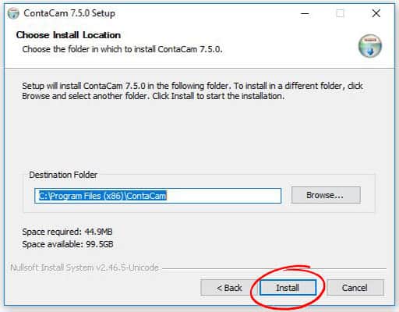Go to previous step with Back button
Viewport: 399px width, 312px height.
click(229, 288)
